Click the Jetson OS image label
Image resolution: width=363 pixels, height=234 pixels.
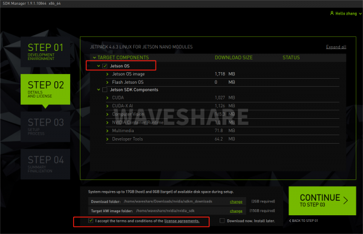(x=128, y=74)
